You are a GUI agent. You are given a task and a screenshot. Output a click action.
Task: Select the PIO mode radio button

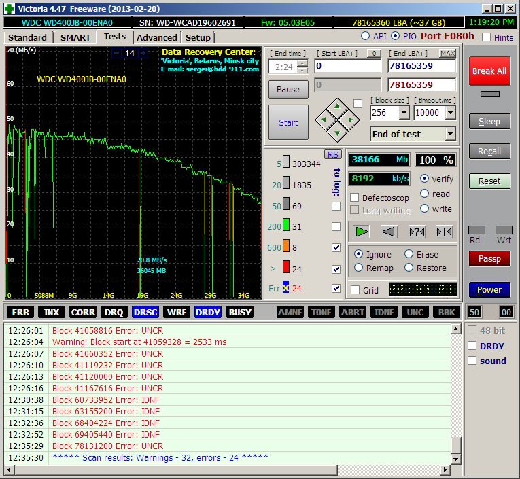point(395,36)
